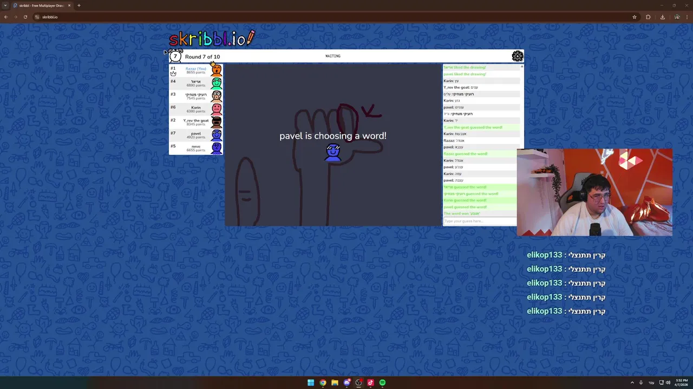693x389 pixels.
Task: Click the skribbl.io logo
Action: (212, 38)
